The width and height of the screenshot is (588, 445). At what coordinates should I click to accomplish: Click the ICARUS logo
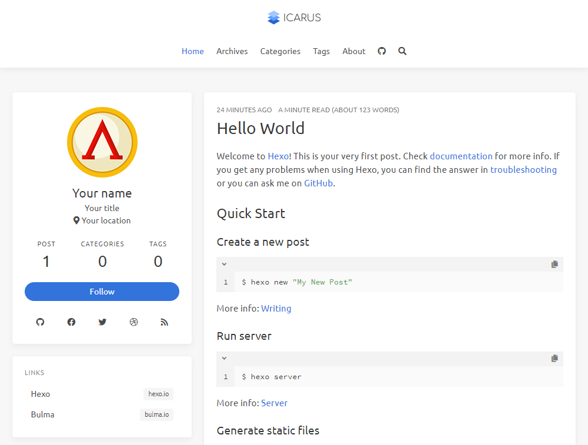click(294, 18)
